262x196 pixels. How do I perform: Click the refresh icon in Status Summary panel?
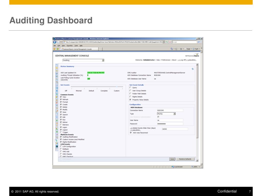coord(193,69)
